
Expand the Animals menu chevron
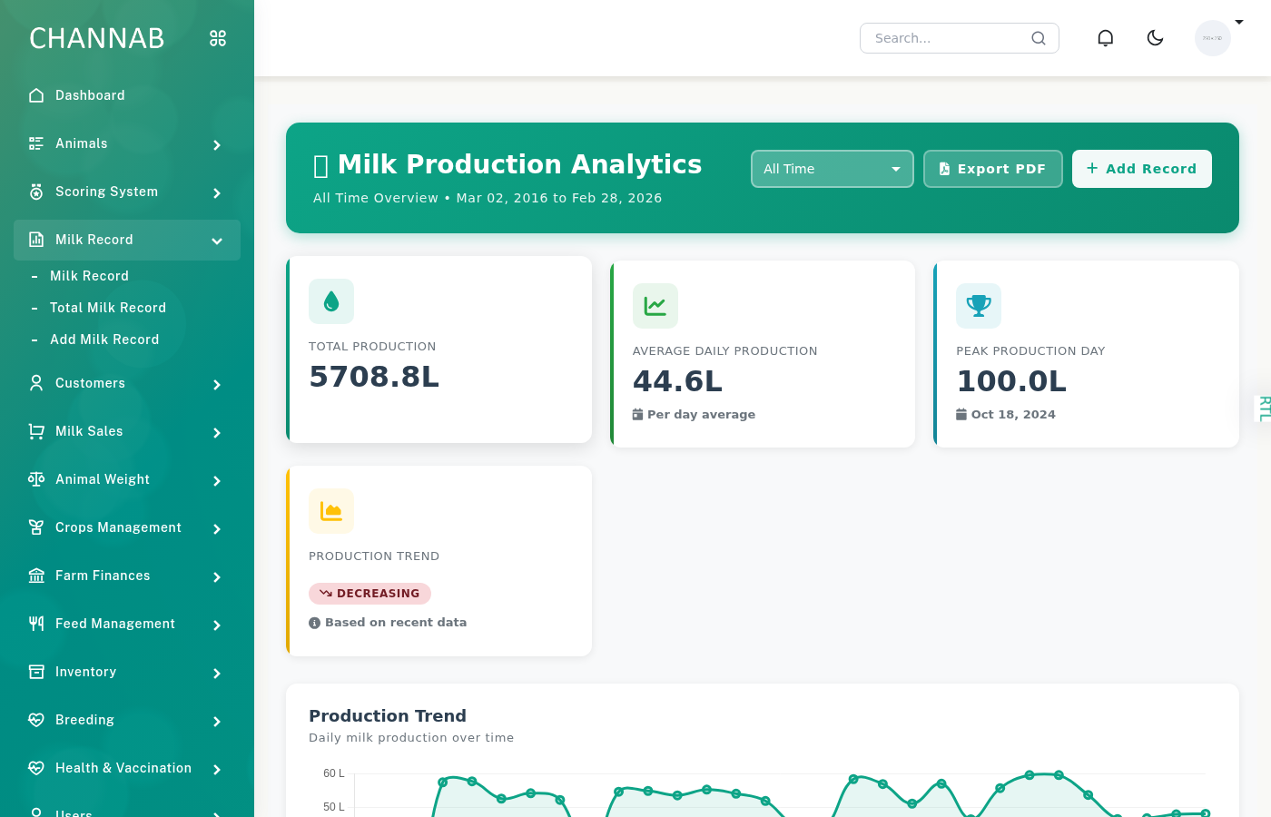pos(217,144)
